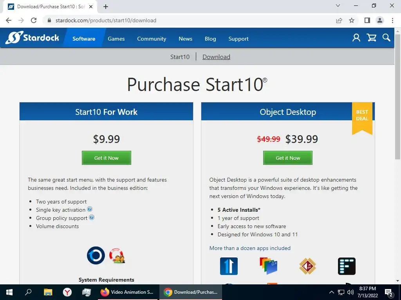Switch to the Firefox Video Animation window
This screenshot has width=401, height=300.
(127, 292)
